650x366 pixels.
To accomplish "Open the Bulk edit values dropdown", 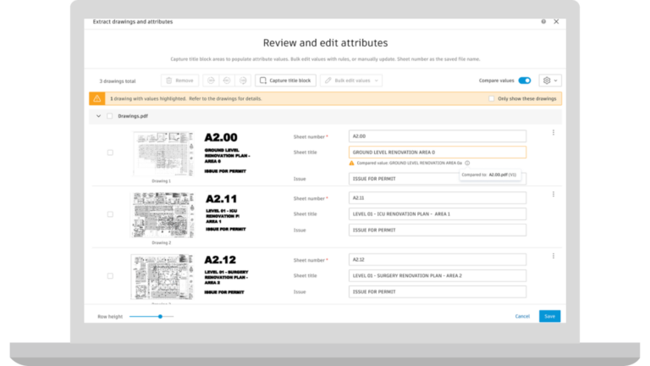I will [x=351, y=80].
